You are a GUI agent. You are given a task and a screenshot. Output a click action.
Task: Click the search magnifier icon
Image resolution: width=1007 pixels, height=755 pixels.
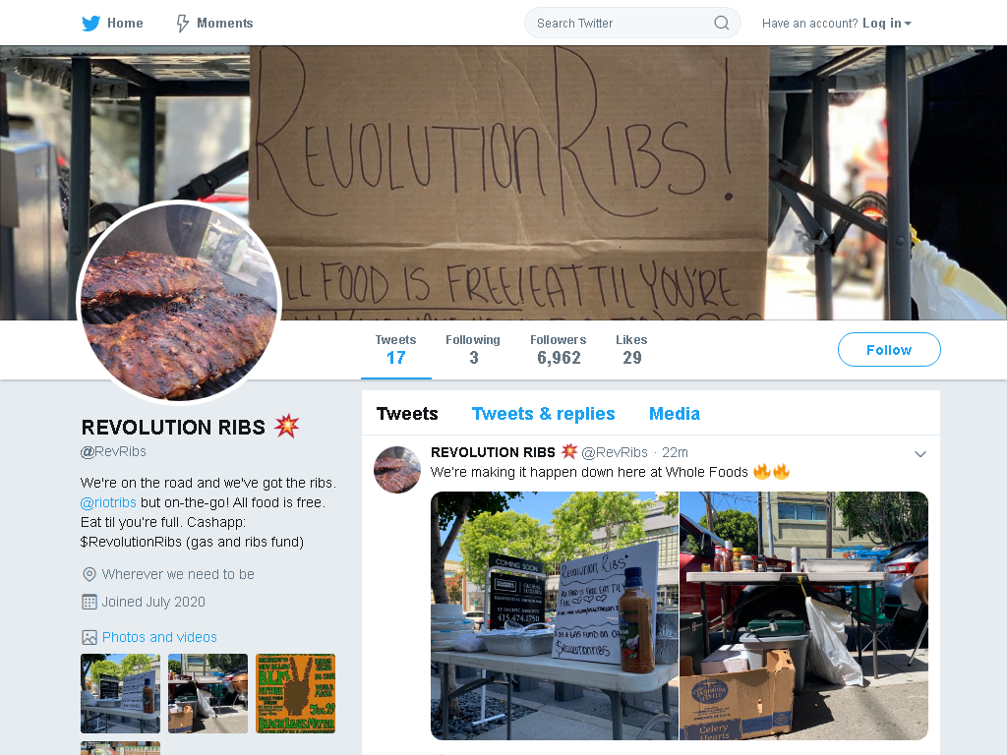pyautogui.click(x=721, y=24)
